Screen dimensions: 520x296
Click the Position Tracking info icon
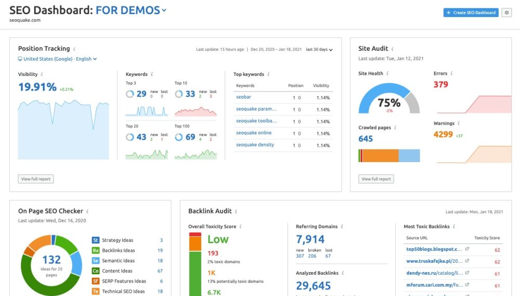[x=74, y=49]
